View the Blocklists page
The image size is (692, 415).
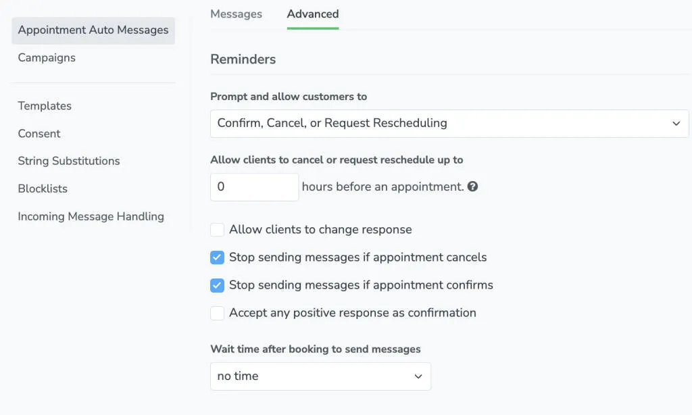(x=42, y=189)
